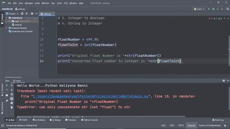Click the Up the stack trace arrow
The height and width of the screenshot is (129, 230).
coord(12,85)
